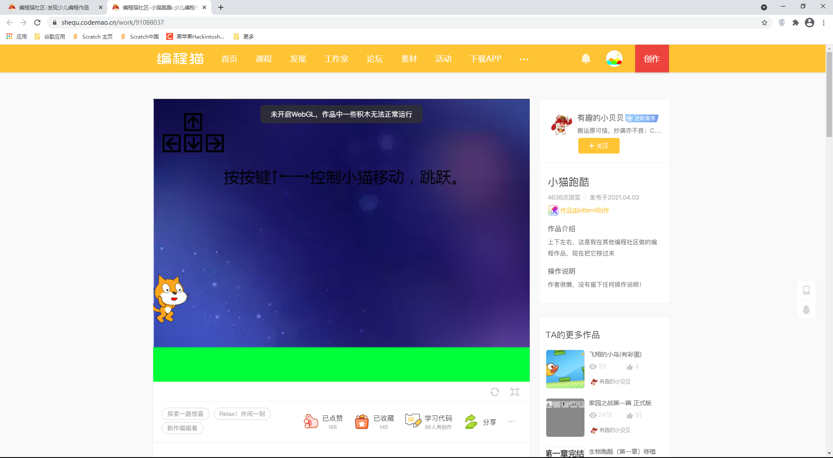Go to 首页 home page
833x458 pixels.
(230, 59)
